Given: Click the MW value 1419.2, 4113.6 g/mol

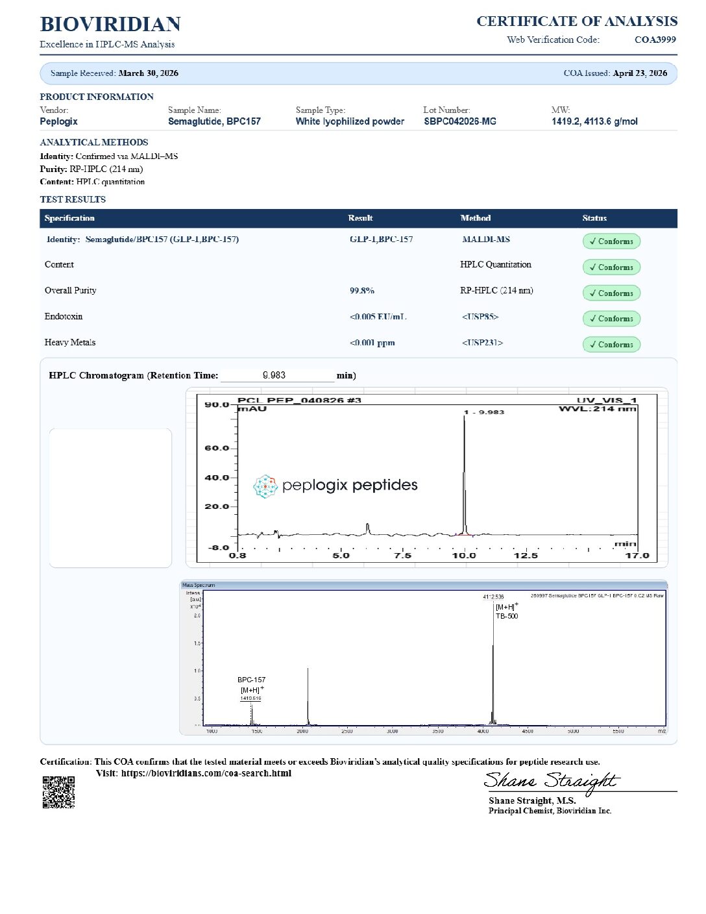Looking at the screenshot, I should click(x=594, y=121).
